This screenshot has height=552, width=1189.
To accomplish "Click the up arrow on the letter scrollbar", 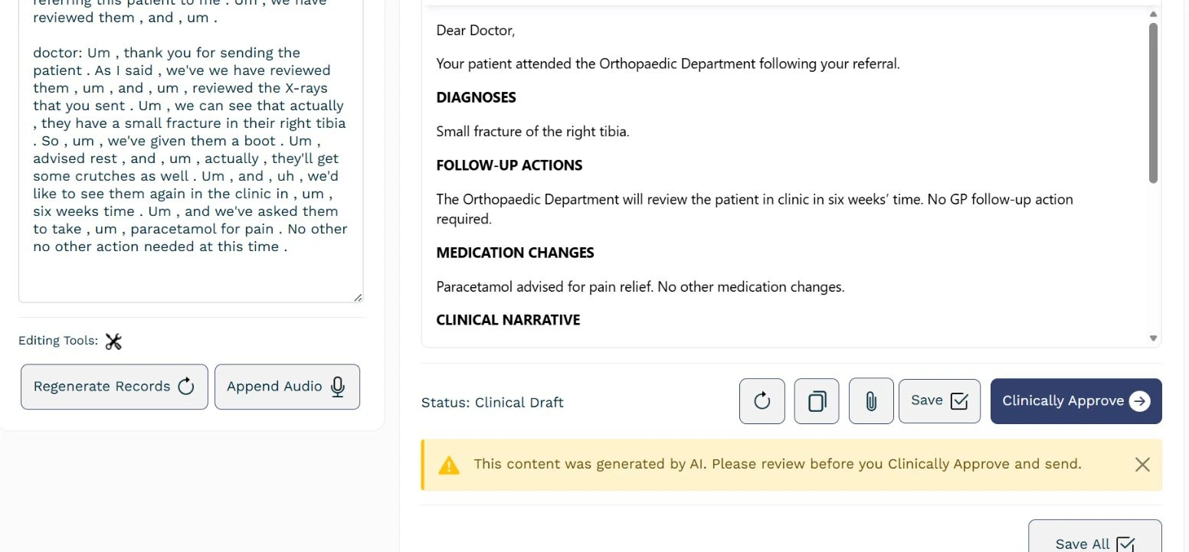I will (x=1152, y=13).
